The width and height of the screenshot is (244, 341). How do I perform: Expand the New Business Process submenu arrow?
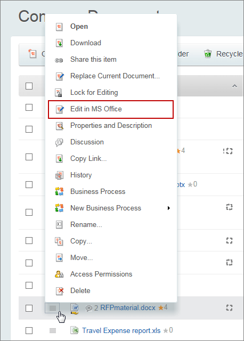pos(169,208)
